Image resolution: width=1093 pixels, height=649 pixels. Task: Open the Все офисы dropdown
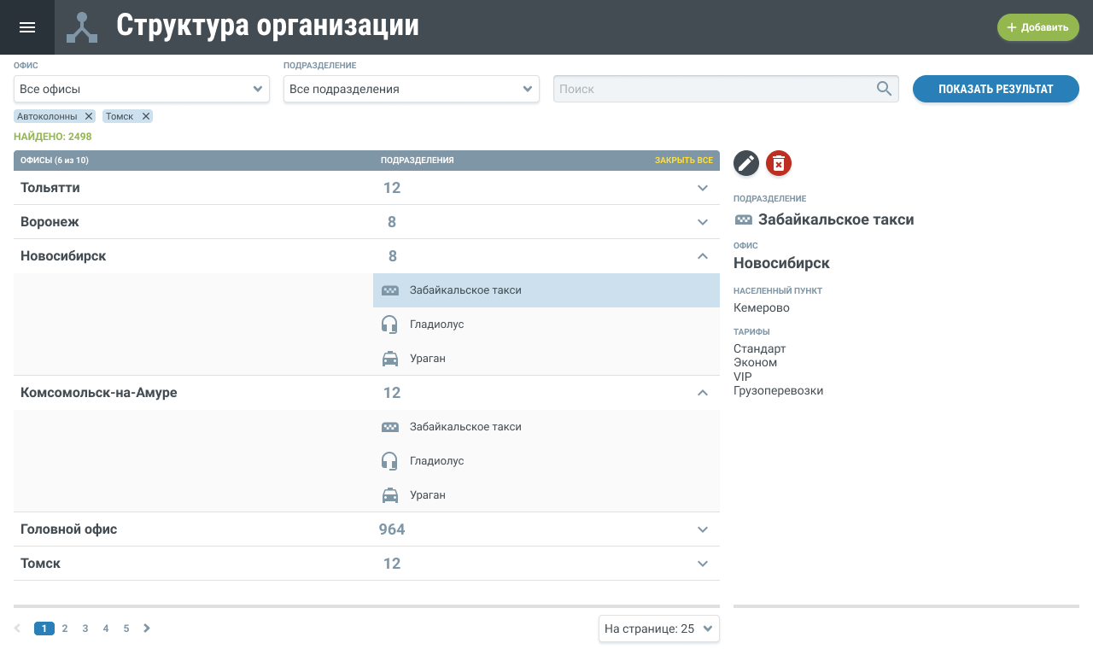click(x=142, y=89)
